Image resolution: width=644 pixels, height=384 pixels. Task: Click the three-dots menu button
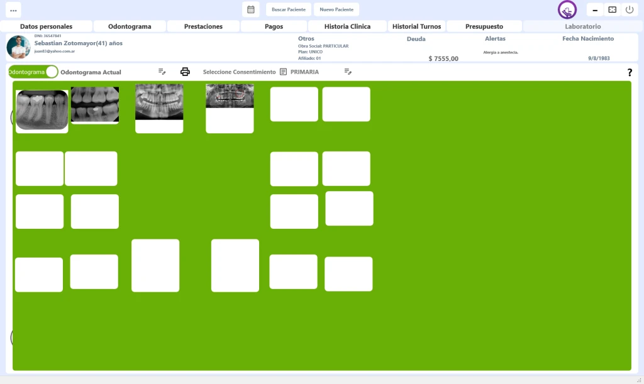[x=13, y=10]
